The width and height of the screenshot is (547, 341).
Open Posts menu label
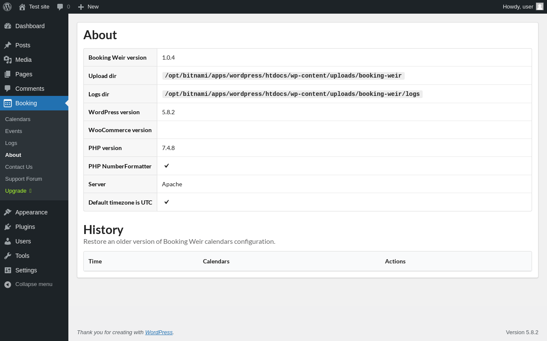pos(23,45)
